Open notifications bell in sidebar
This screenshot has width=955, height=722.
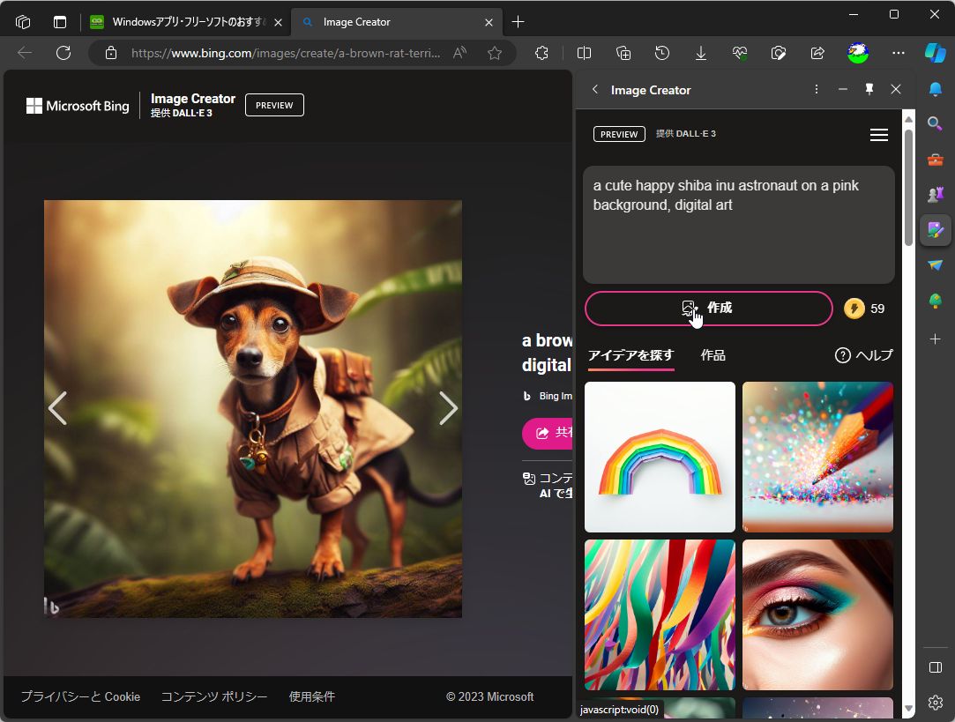pos(936,90)
